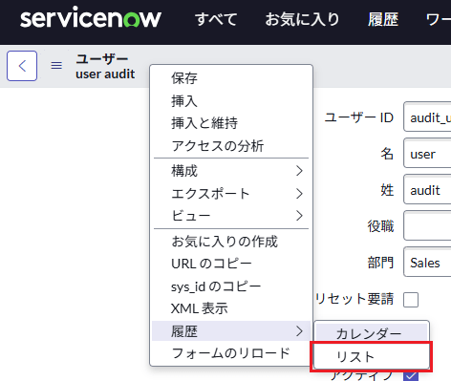Select 挿入 from the context menu

(231, 101)
